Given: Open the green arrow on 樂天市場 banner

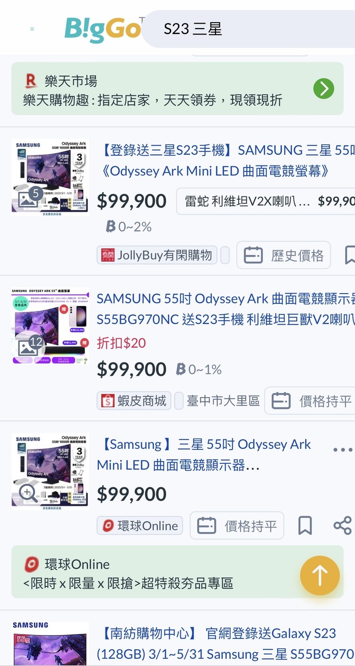Looking at the screenshot, I should click(324, 89).
